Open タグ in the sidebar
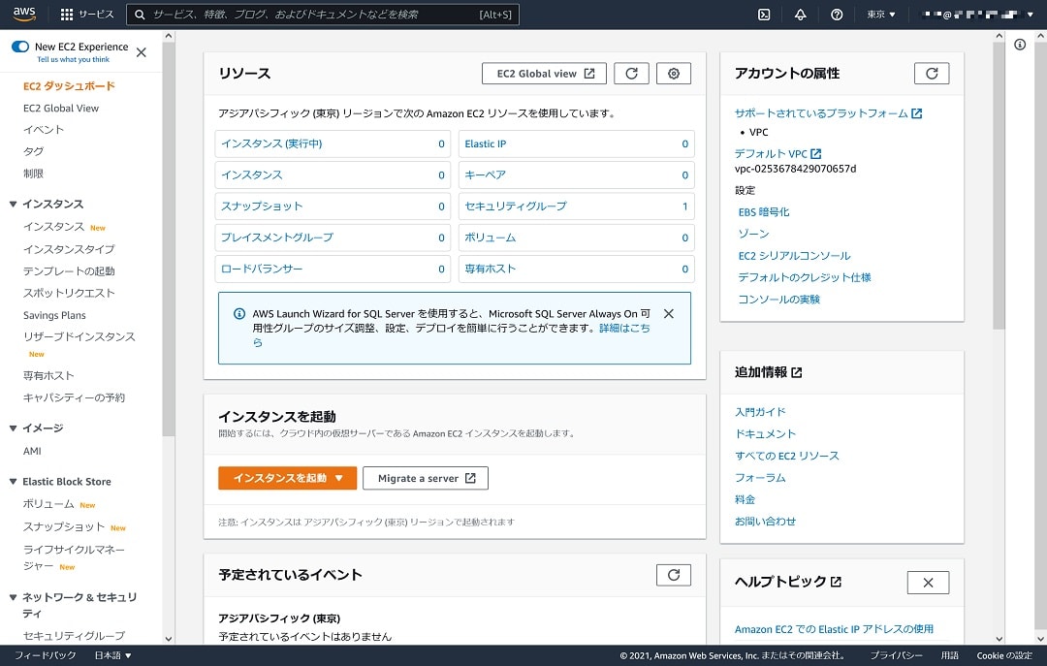1047x666 pixels. (33, 151)
